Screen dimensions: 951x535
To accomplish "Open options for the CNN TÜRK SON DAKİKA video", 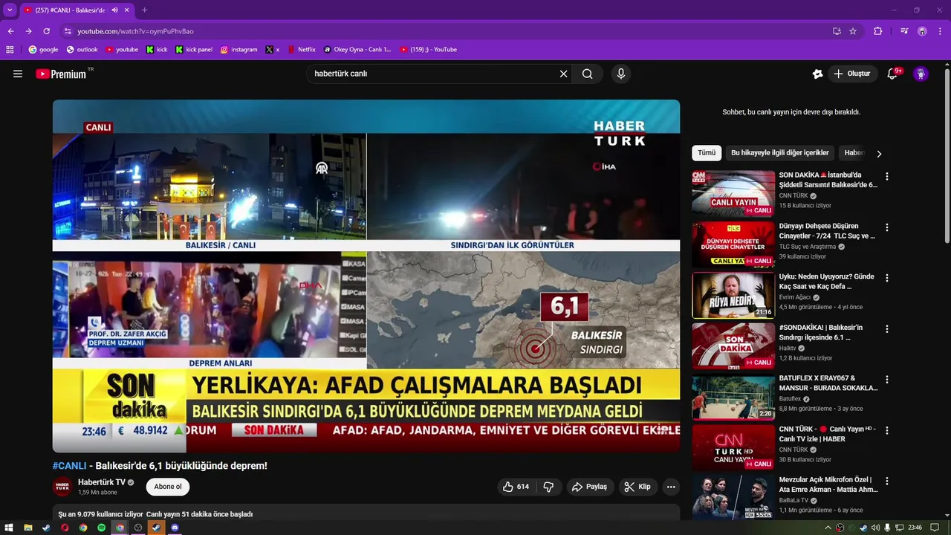I will pyautogui.click(x=886, y=177).
